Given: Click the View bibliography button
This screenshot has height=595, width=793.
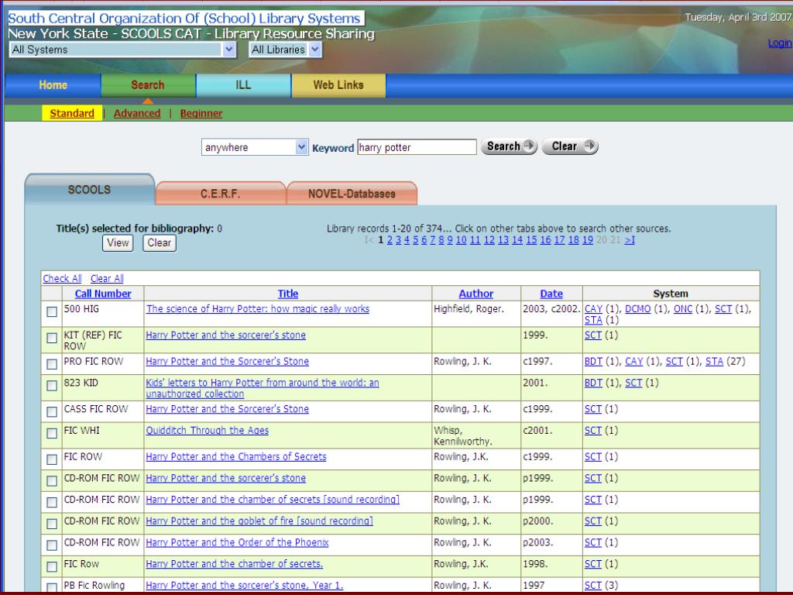Looking at the screenshot, I should 118,242.
